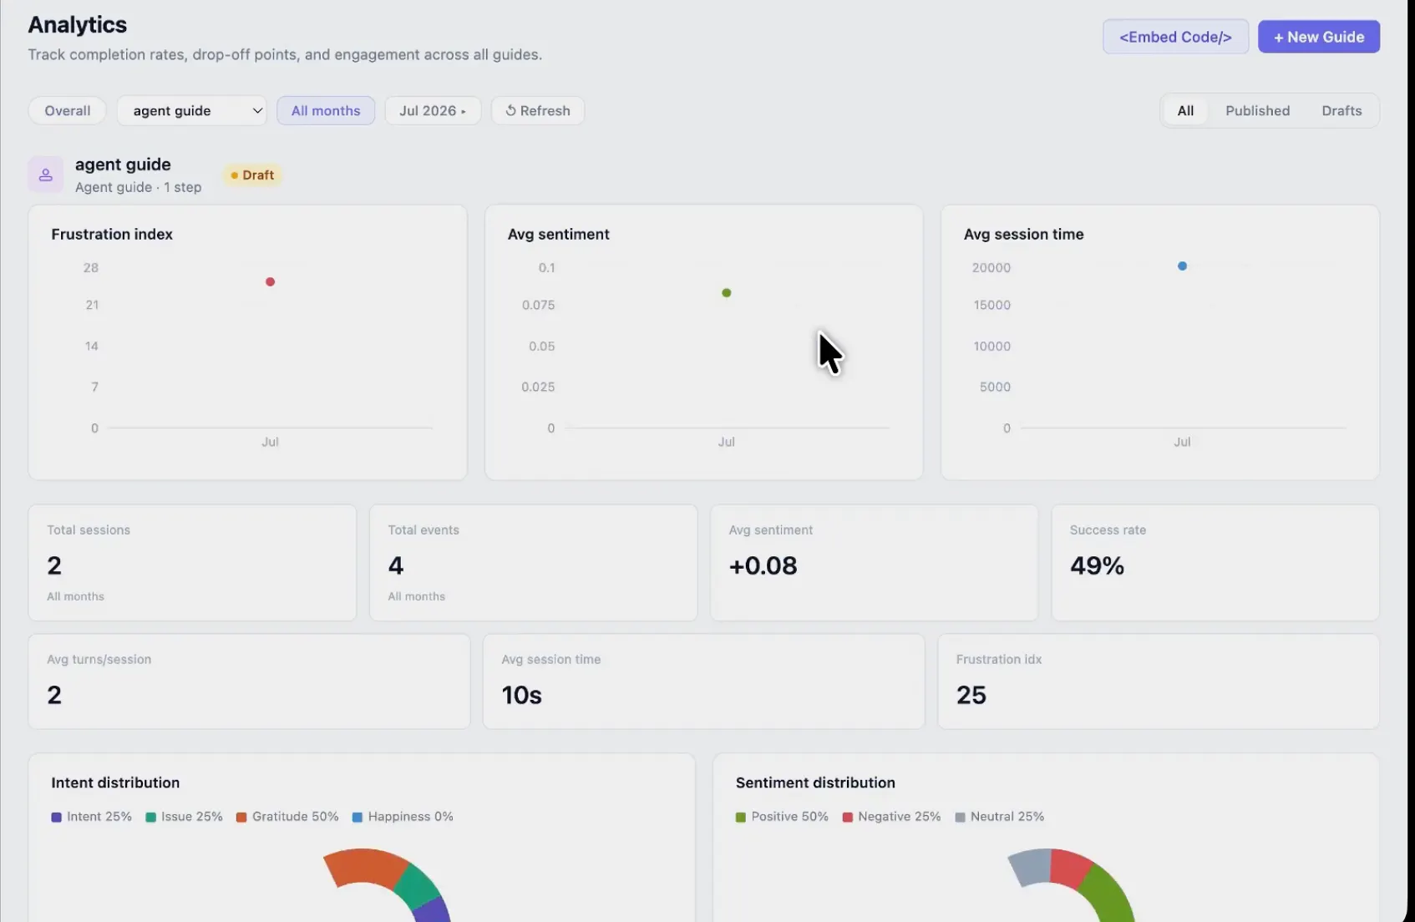Viewport: 1415px width, 922px height.
Task: Click the Intent 25% legend swatch
Action: (57, 817)
